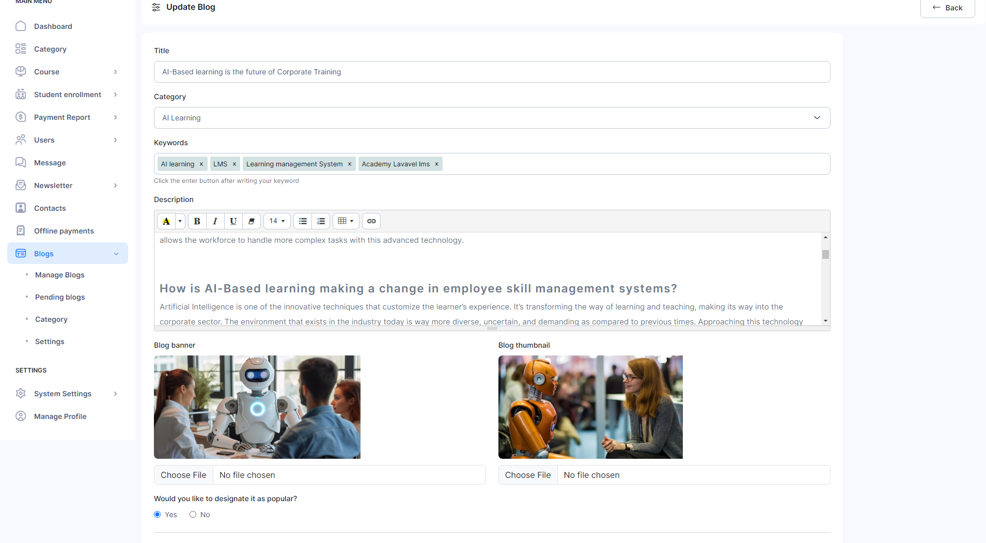Expand the table insert dropdown

point(346,221)
